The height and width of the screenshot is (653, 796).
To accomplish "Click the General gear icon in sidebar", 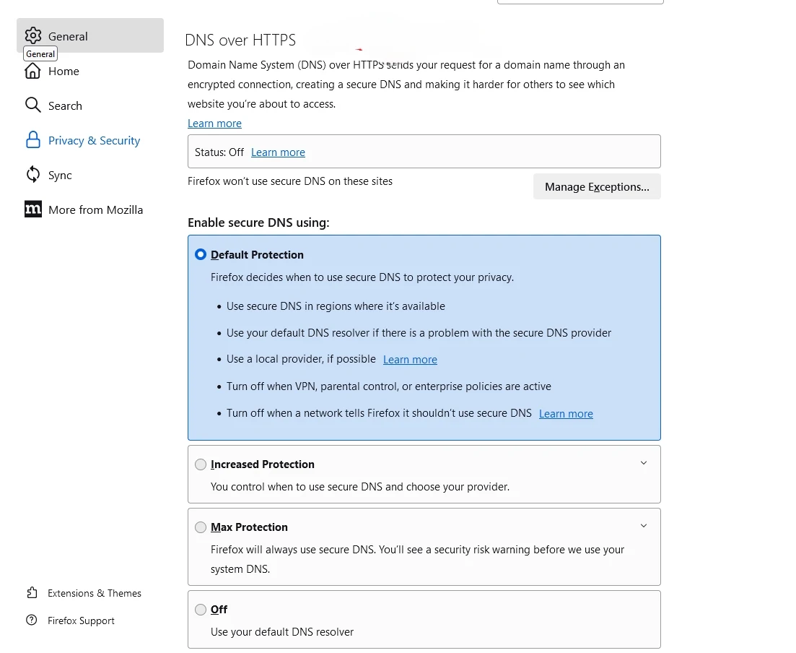I will [x=33, y=36].
